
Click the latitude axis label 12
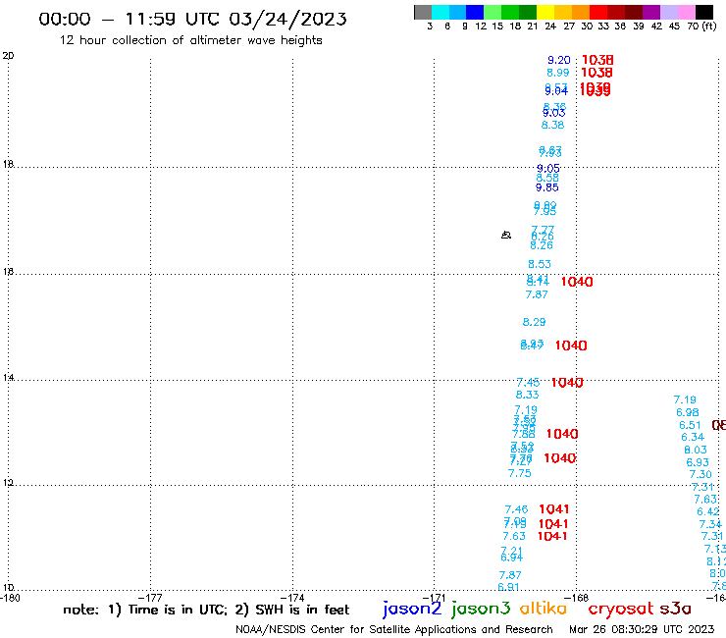coord(8,483)
